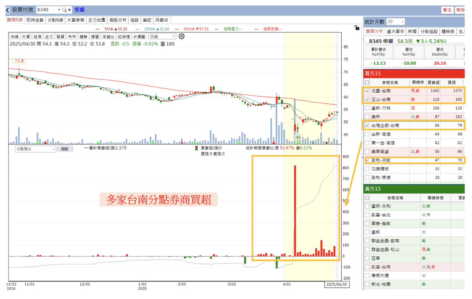This screenshot has width=472, height=299.
Task: Switch to 大單券商 tab
Action: tap(76, 20)
